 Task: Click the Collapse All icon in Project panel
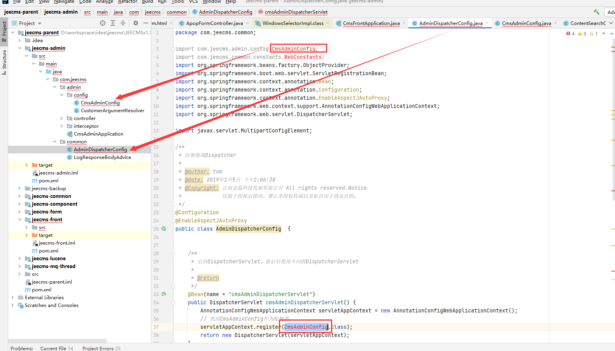pos(123,23)
